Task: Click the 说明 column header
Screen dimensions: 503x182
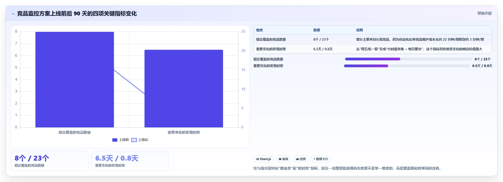Action: point(360,30)
